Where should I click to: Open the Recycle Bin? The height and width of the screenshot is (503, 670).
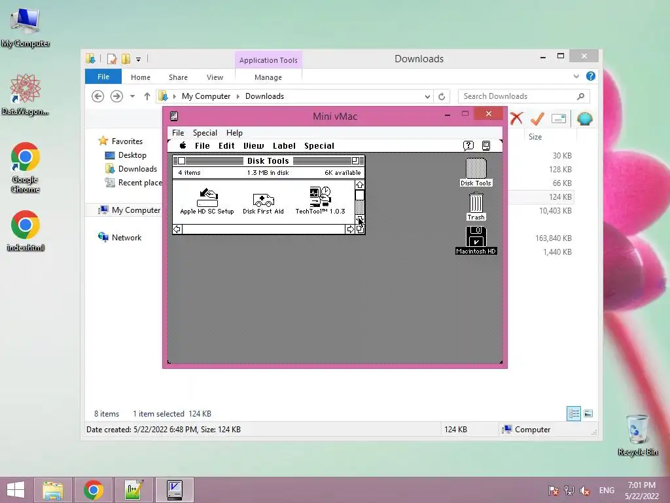pyautogui.click(x=637, y=435)
